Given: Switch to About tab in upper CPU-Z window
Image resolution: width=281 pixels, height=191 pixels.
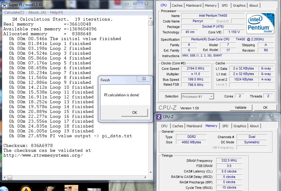Looking at the screenshot, I should point(254,5).
